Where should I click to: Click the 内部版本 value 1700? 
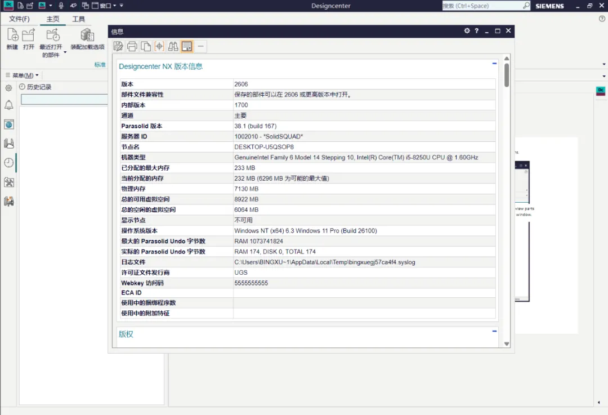(241, 105)
